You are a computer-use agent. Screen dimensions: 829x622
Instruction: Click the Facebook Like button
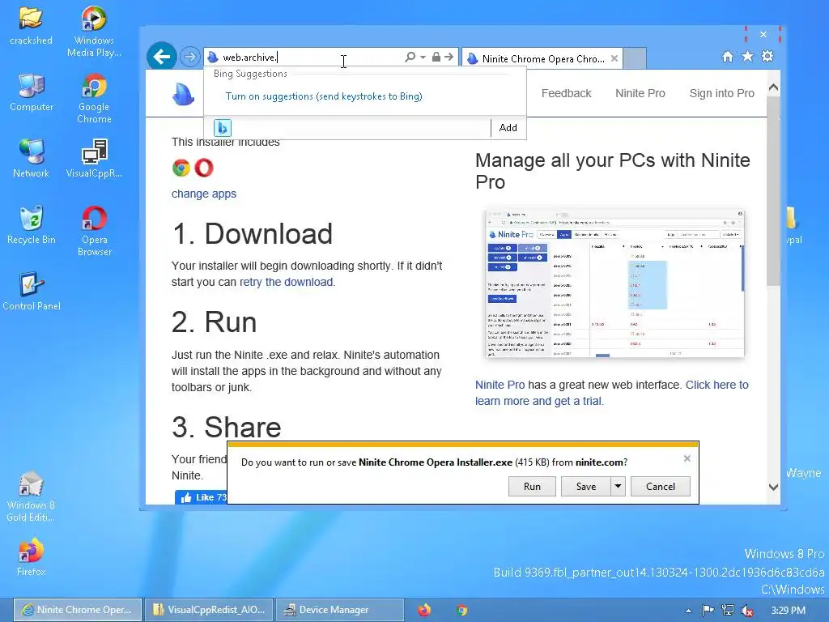(x=201, y=497)
